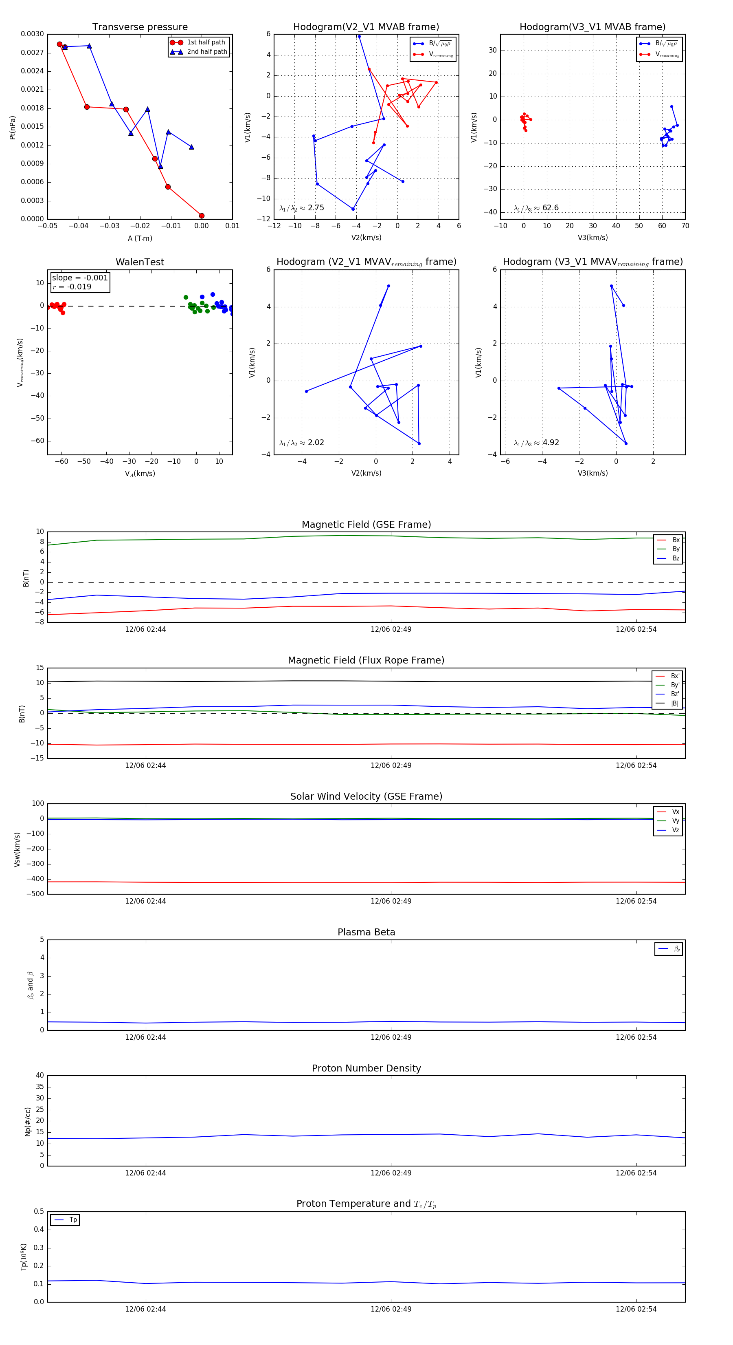Click the λ1/λ2 ≈ 2.75 annotation

pos(301,208)
